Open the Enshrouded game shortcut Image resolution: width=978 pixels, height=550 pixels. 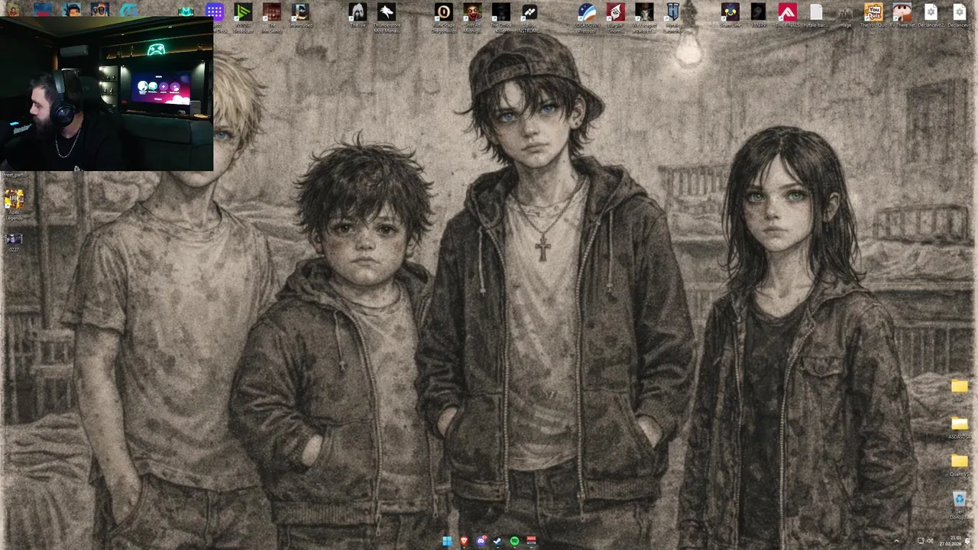(x=300, y=17)
